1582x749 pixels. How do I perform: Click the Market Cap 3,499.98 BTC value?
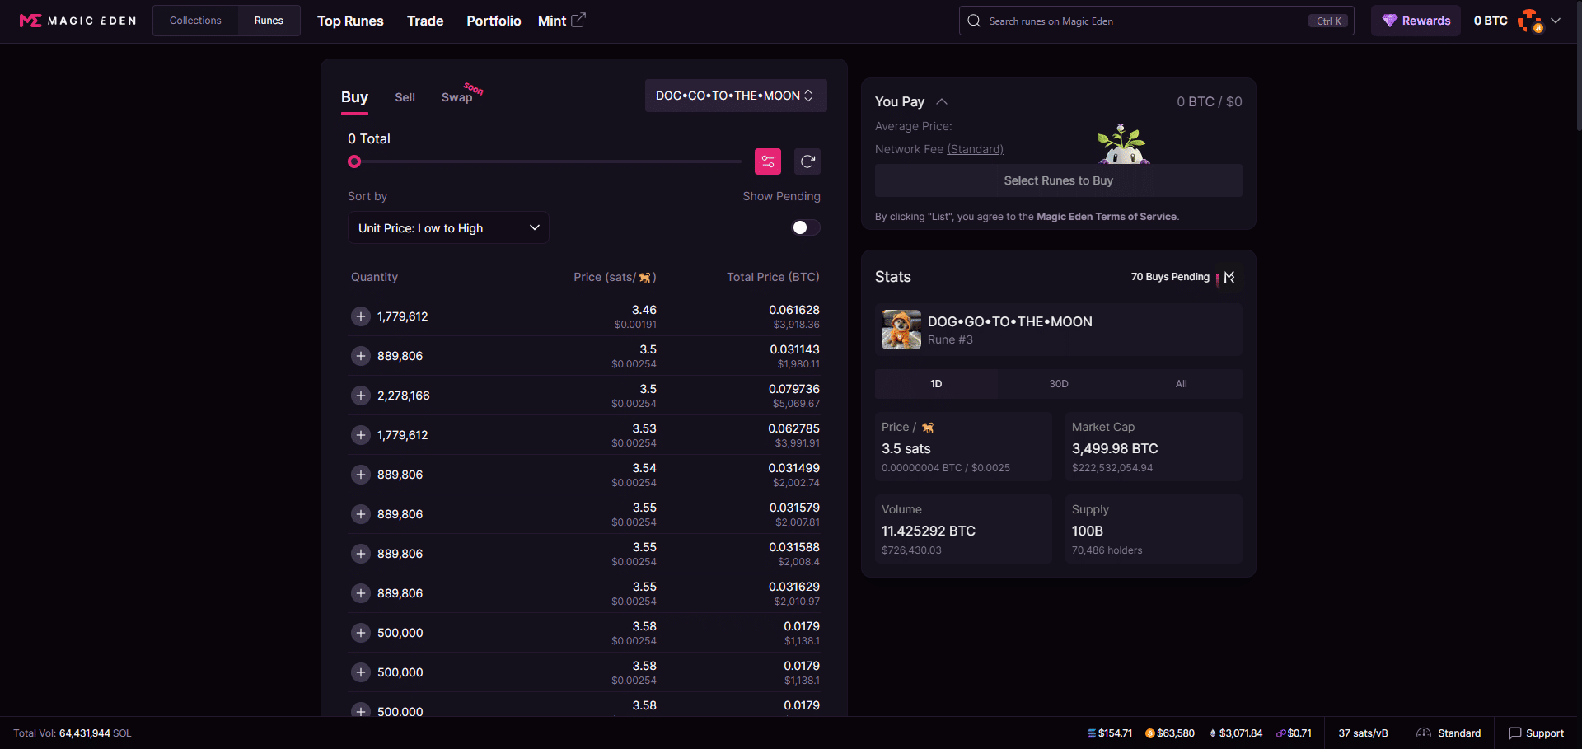1115,448
